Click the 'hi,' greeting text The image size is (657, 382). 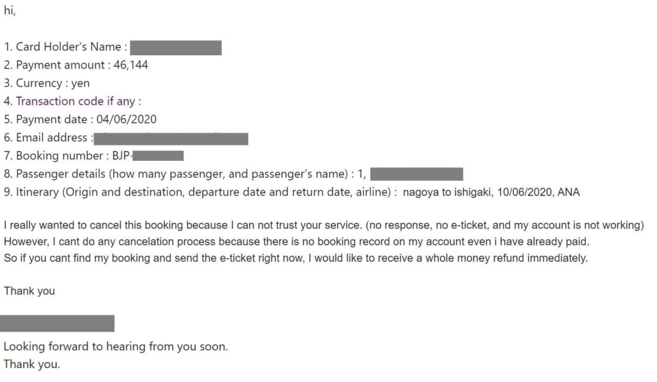10,10
